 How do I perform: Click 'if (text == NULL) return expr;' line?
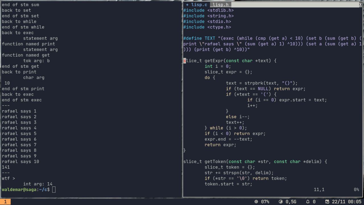tap(266, 89)
